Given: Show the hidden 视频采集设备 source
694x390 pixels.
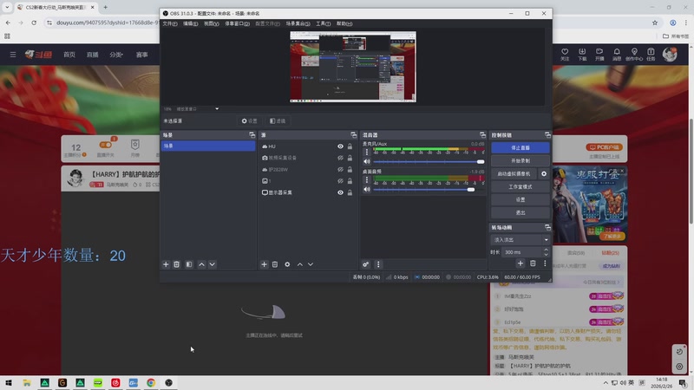Looking at the screenshot, I should click(340, 158).
